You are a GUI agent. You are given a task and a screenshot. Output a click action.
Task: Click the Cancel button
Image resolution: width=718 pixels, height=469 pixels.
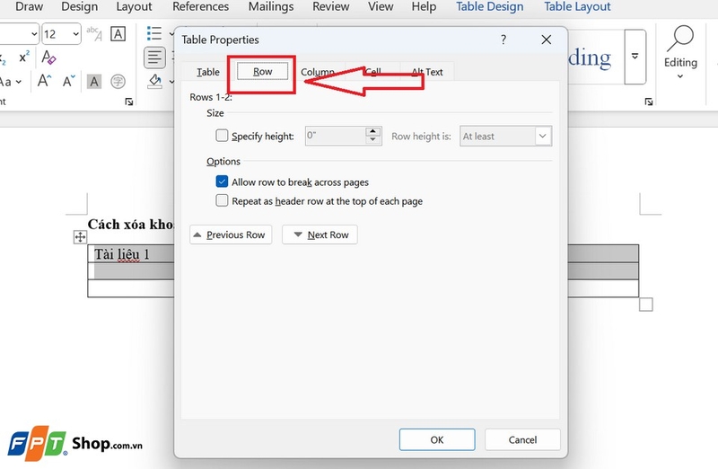pos(522,439)
